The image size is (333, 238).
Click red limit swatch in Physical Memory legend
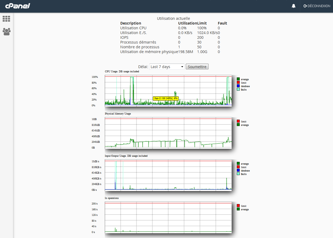(238, 121)
